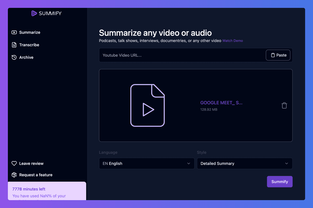Viewport: 313px width, 208px height.
Task: Click Leave review in the sidebar
Action: coord(31,163)
